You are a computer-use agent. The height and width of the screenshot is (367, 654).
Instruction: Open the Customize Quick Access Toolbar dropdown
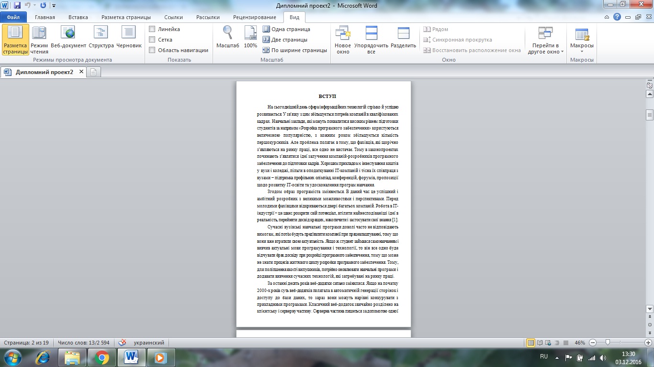(54, 6)
